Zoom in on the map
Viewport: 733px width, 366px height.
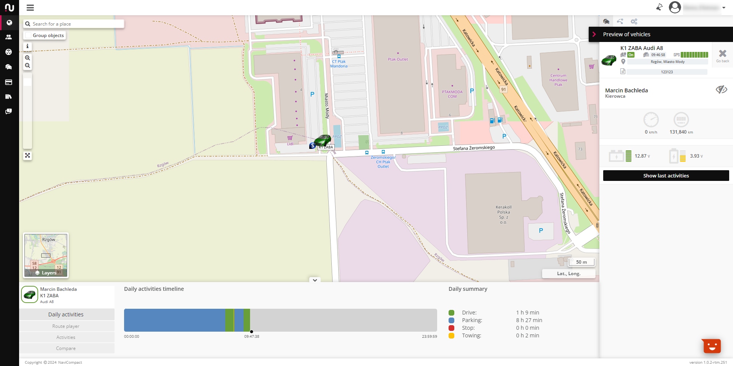[27, 58]
